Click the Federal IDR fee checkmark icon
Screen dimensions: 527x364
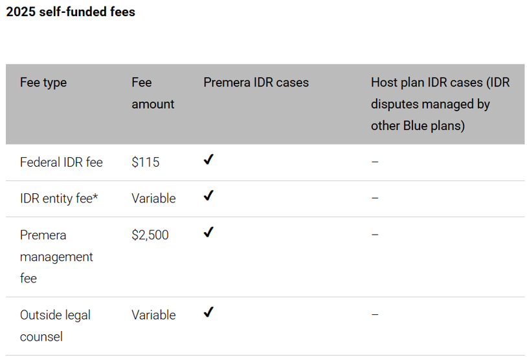(208, 160)
